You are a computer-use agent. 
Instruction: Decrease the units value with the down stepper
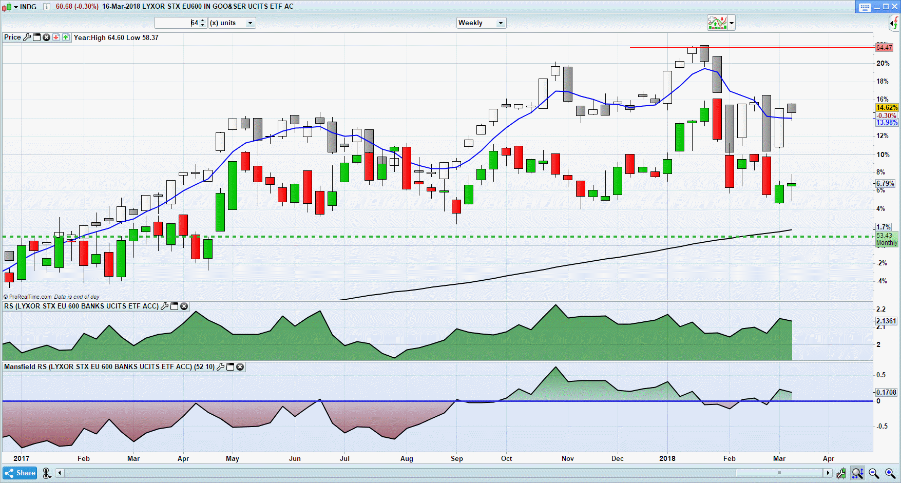pos(203,25)
